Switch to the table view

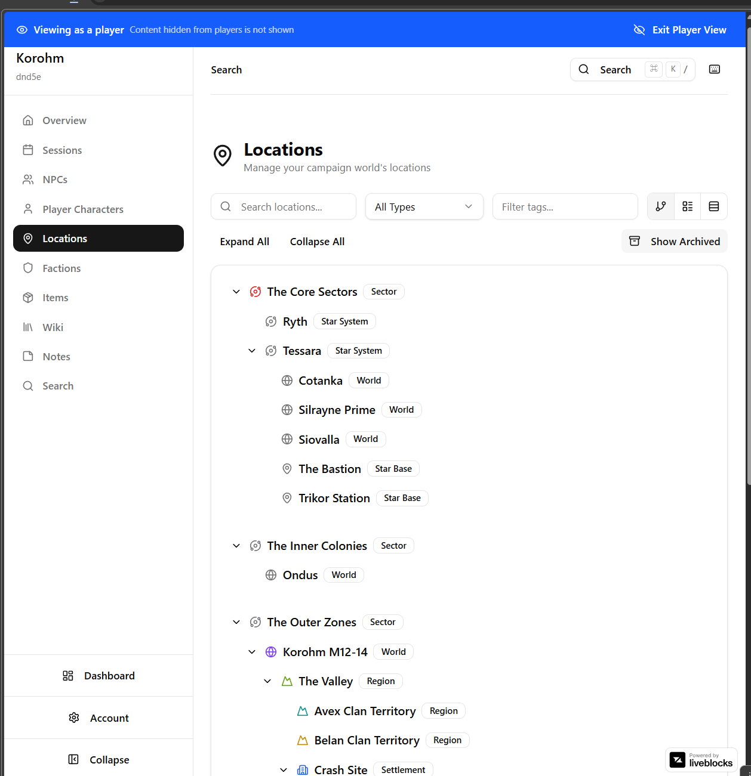click(714, 206)
